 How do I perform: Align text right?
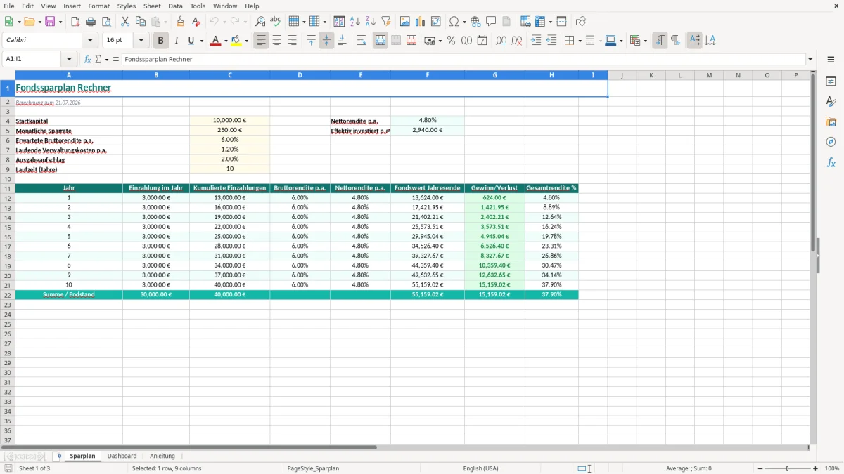[x=293, y=41]
